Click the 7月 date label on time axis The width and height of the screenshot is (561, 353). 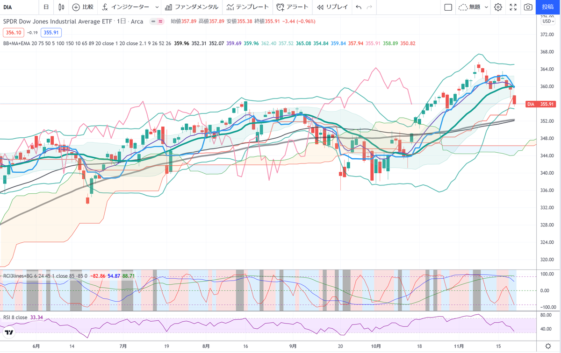point(123,346)
